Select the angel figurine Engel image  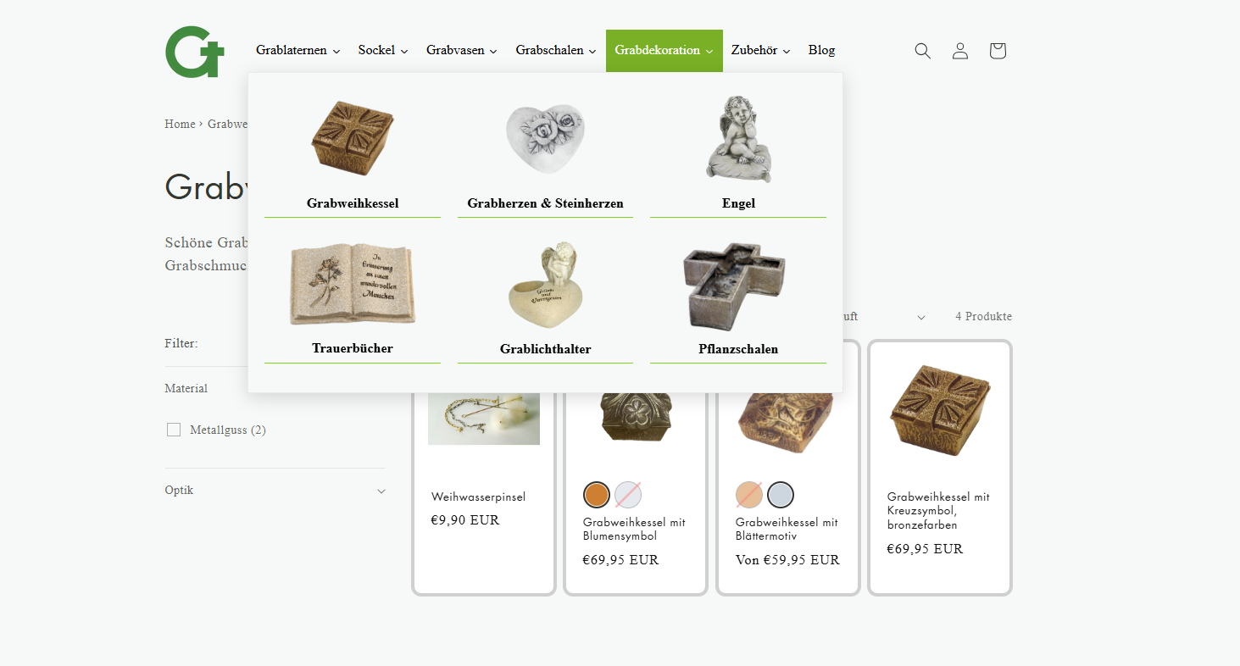(738, 139)
